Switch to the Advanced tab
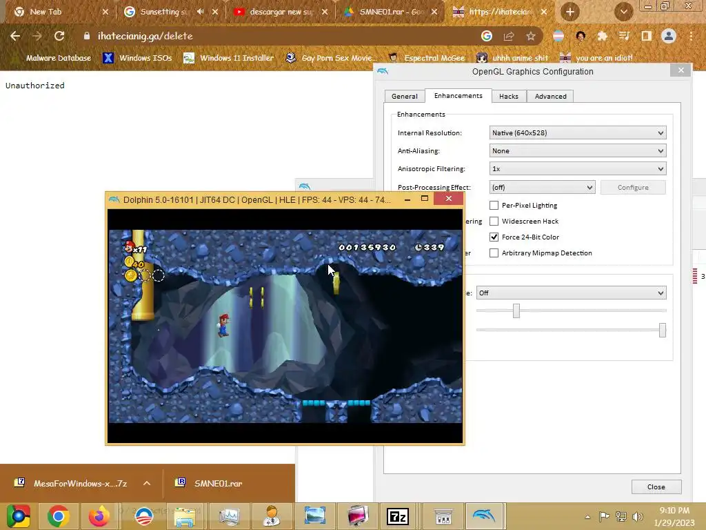This screenshot has width=706, height=530. (x=550, y=96)
